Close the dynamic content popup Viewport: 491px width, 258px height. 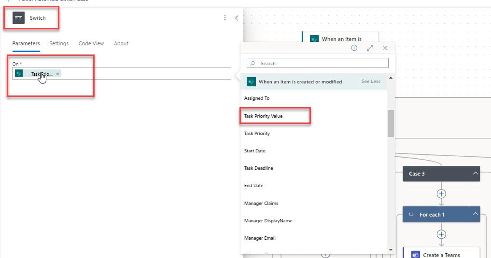385,48
